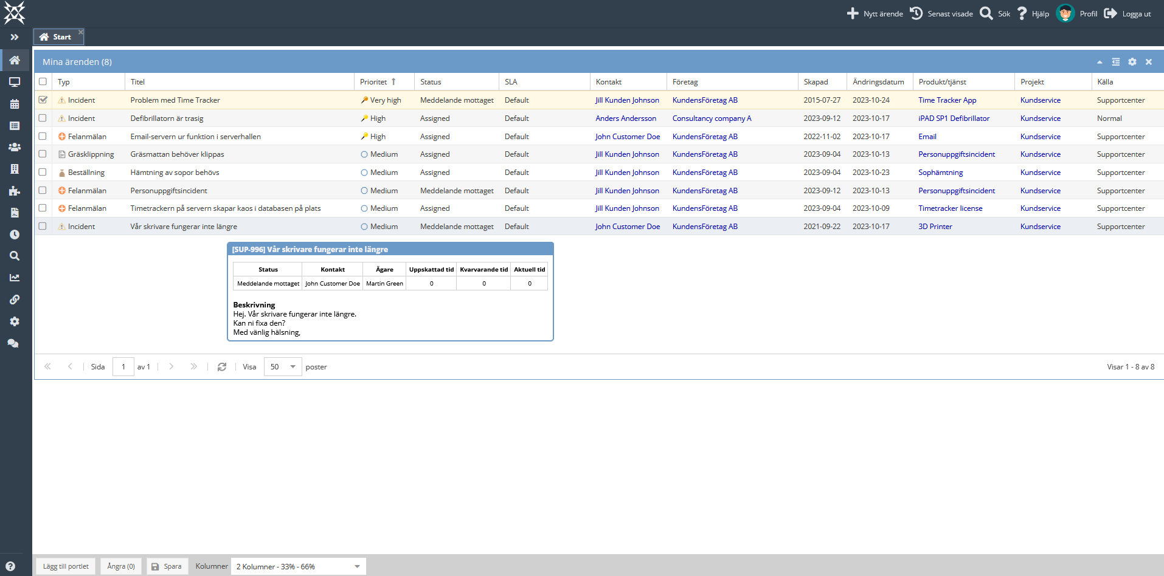The image size is (1164, 576).
Task: Click the statistics chart sidebar icon
Action: (x=15, y=278)
